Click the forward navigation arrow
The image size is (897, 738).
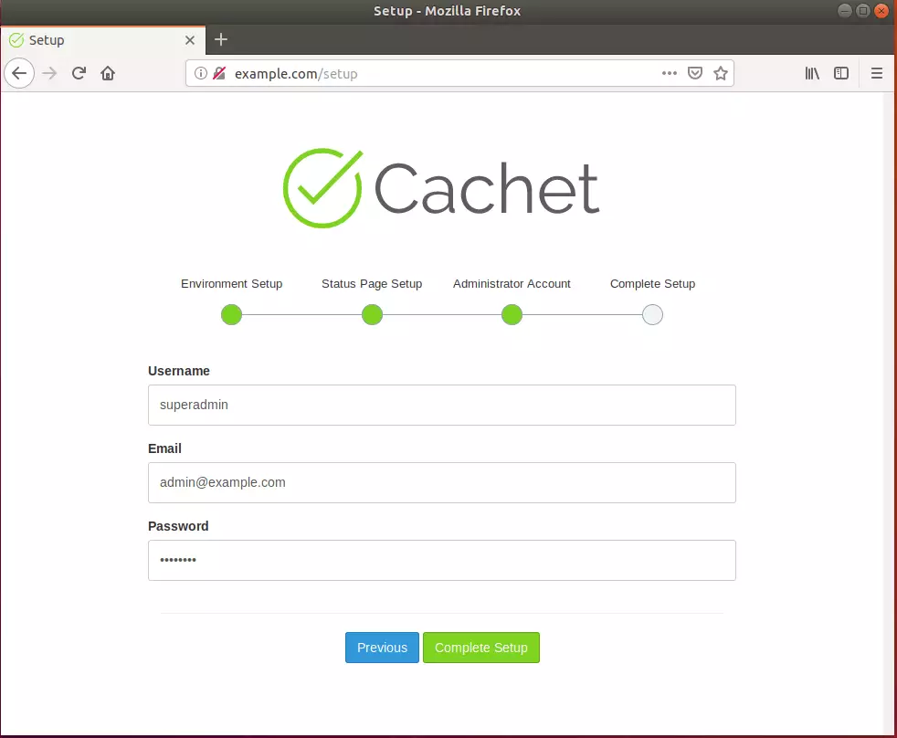coord(49,73)
